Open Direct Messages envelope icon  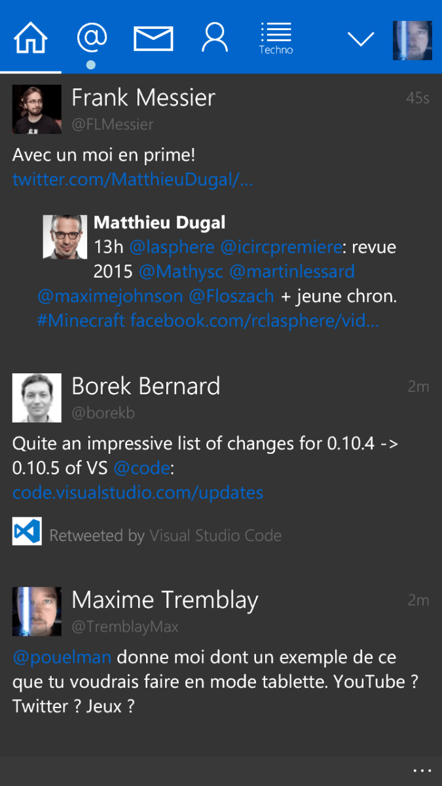coord(153,39)
